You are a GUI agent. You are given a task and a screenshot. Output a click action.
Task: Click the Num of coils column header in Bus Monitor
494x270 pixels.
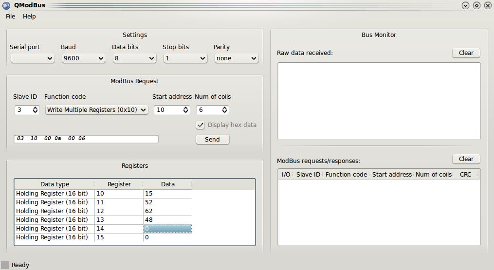point(434,175)
